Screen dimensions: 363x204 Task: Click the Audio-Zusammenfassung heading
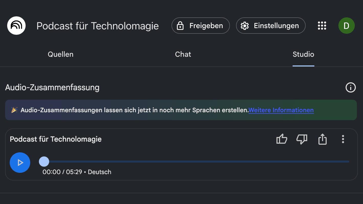pyautogui.click(x=52, y=87)
